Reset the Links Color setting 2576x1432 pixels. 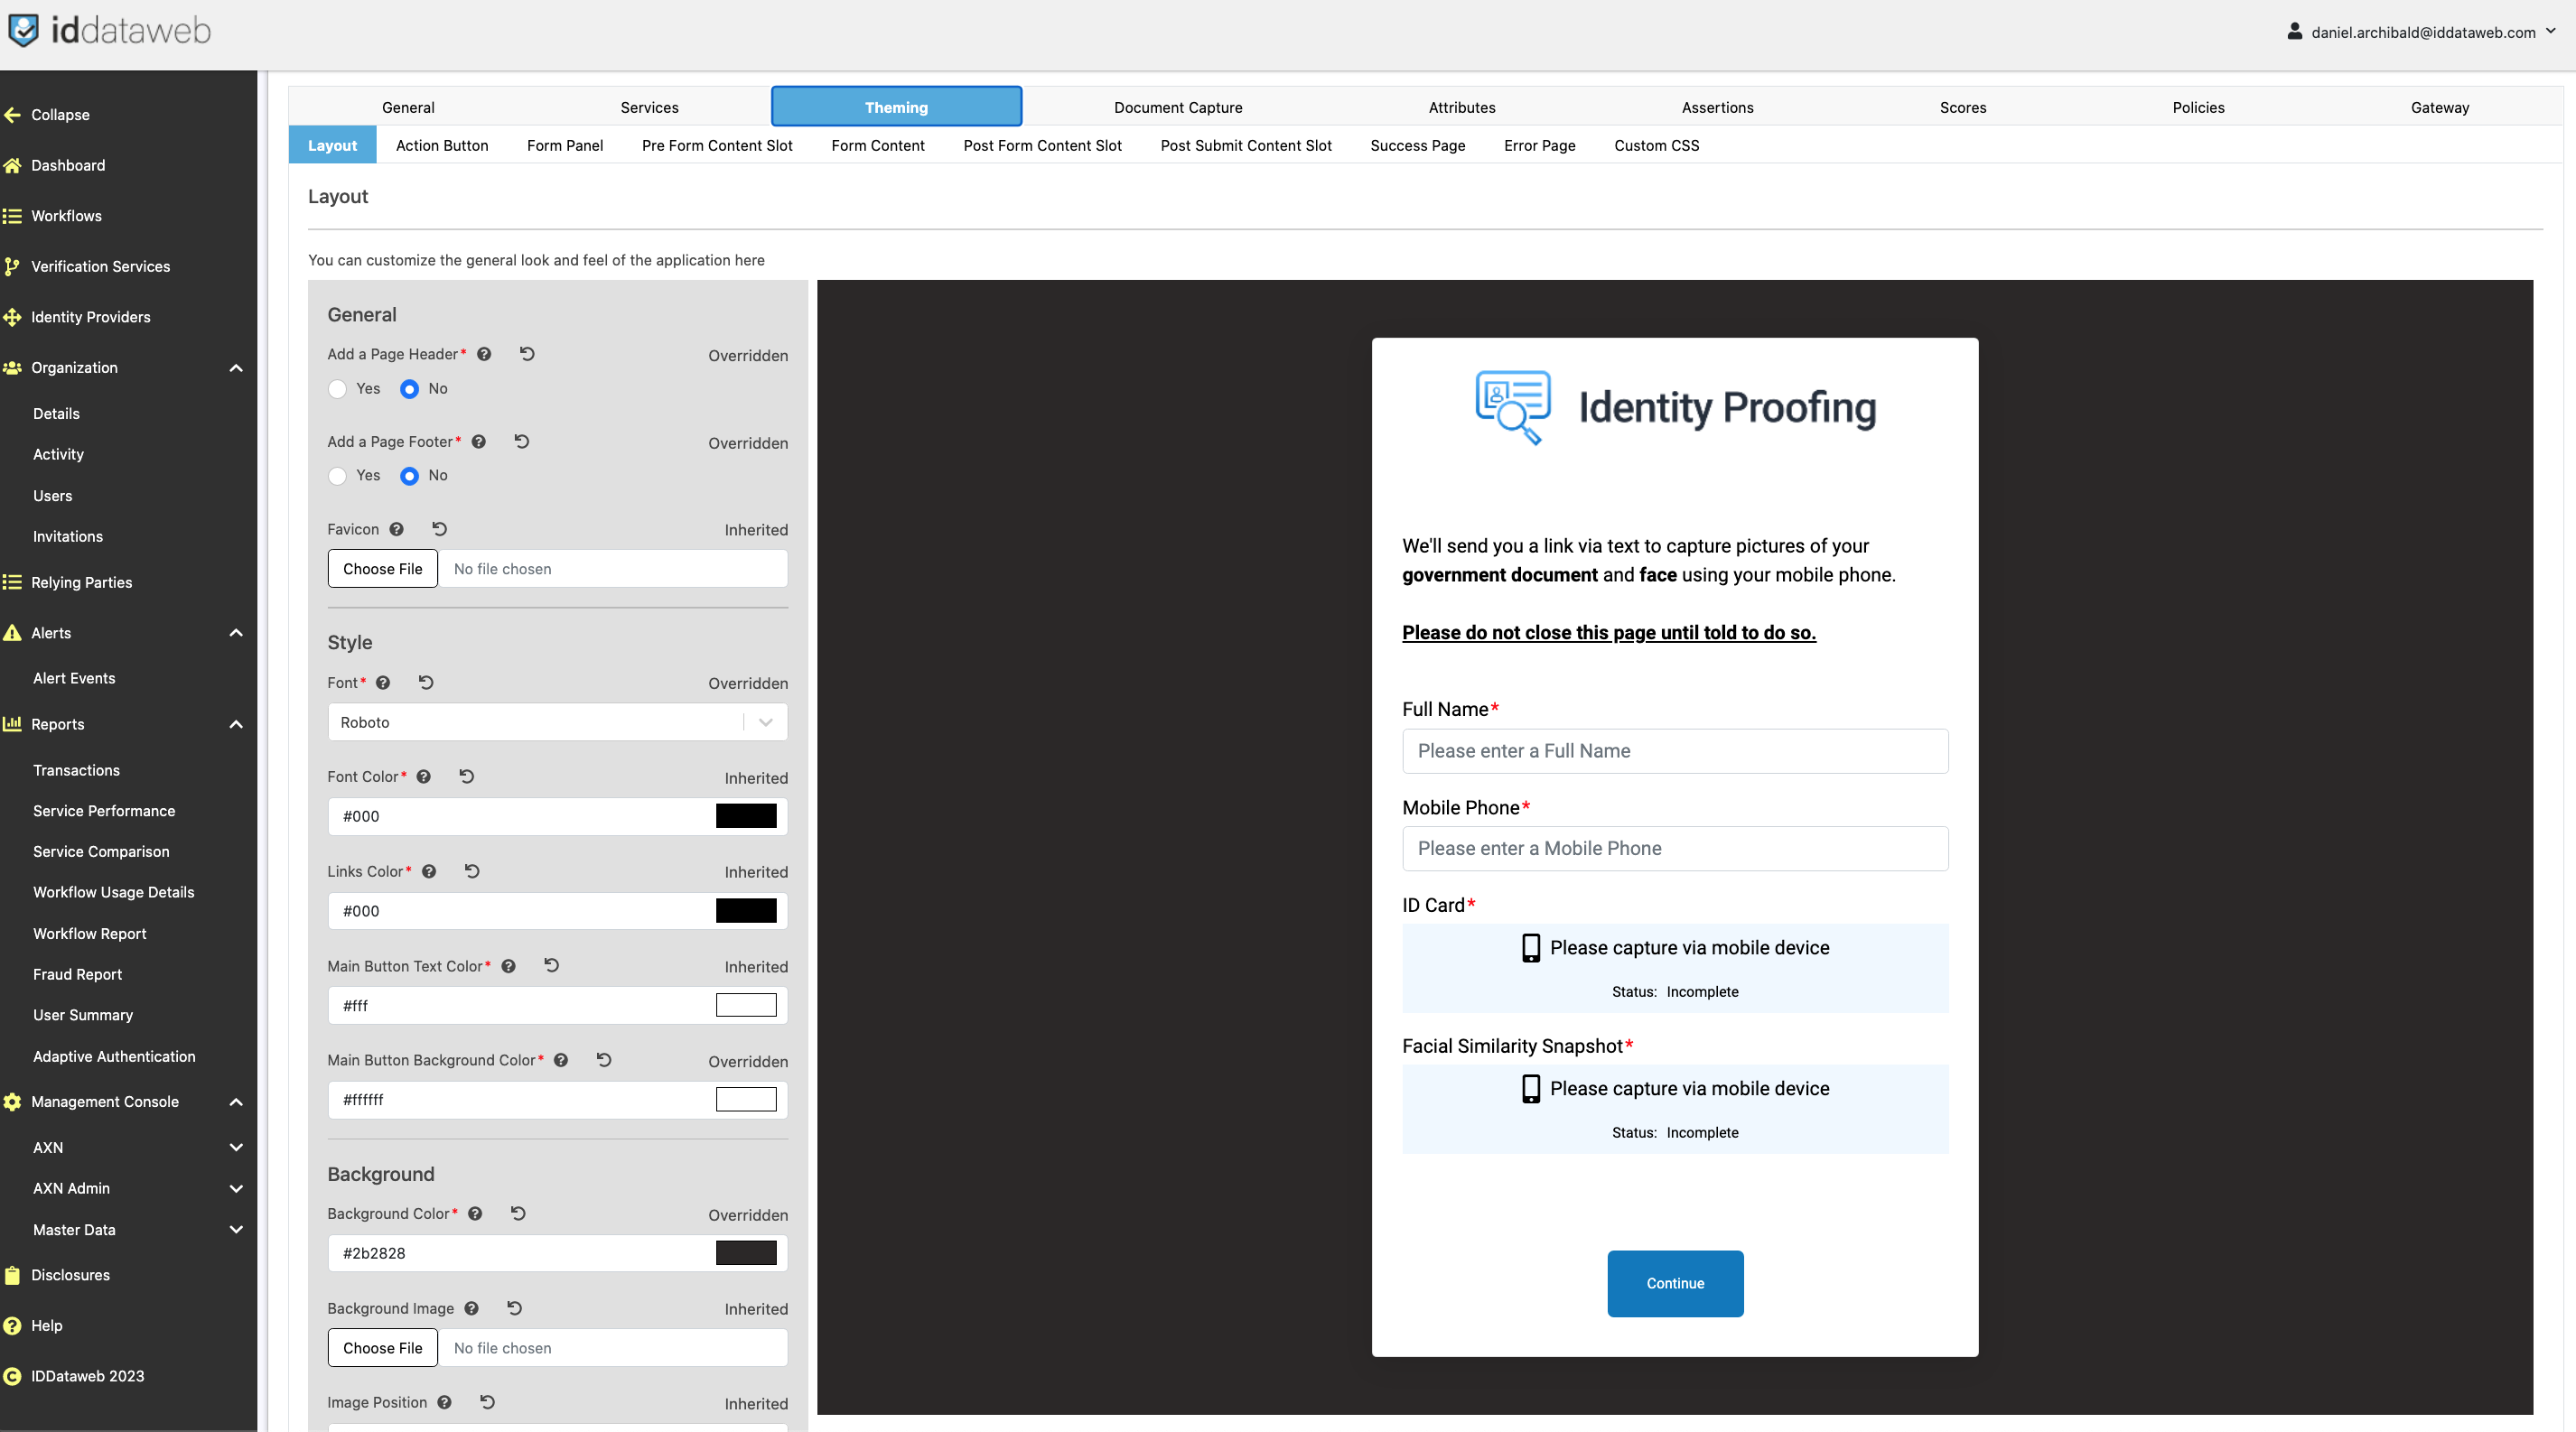[x=472, y=871]
